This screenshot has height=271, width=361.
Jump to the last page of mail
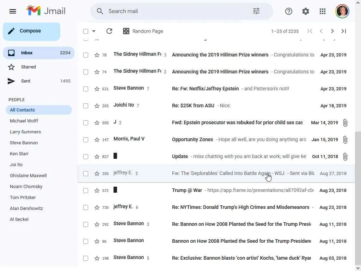[343, 31]
